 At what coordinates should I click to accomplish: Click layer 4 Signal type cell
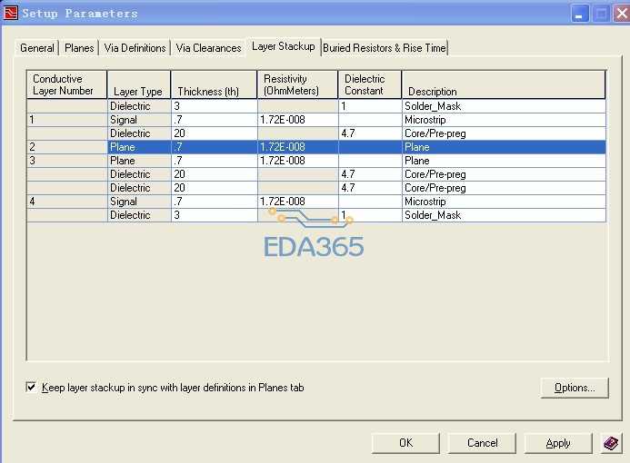click(x=139, y=202)
